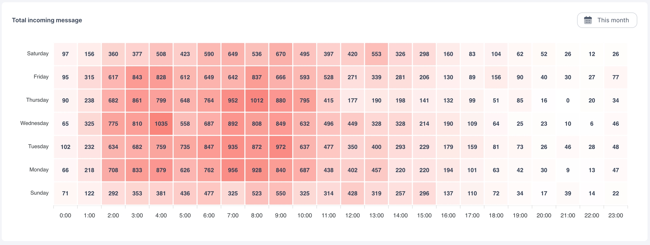
Task: Select the Wednesday 22:00 cell showing 6
Action: (x=592, y=124)
